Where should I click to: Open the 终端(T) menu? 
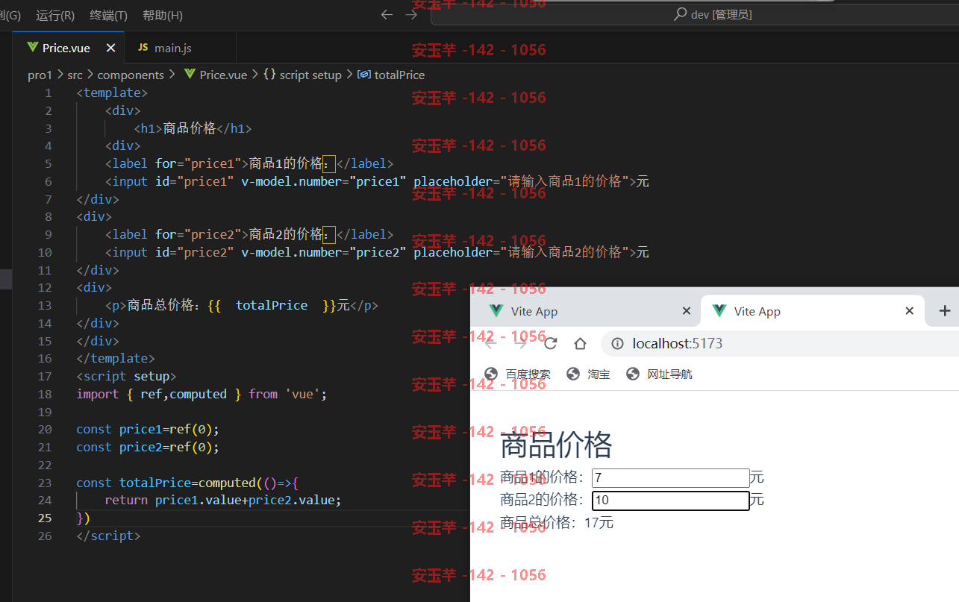[108, 15]
